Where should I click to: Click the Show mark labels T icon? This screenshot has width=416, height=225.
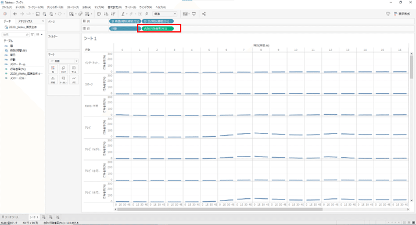(140, 14)
